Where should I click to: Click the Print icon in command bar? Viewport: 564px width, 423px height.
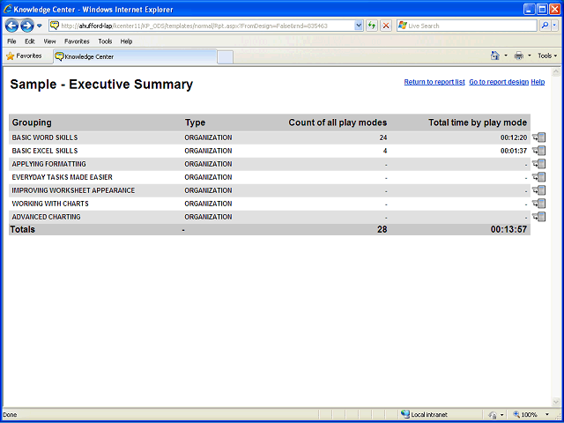pyautogui.click(x=519, y=56)
